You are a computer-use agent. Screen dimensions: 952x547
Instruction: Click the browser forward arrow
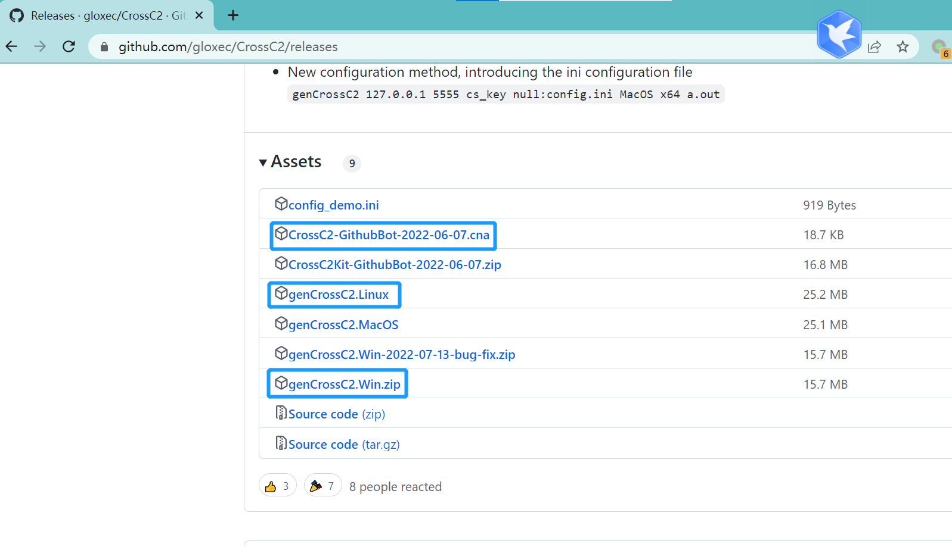point(40,46)
